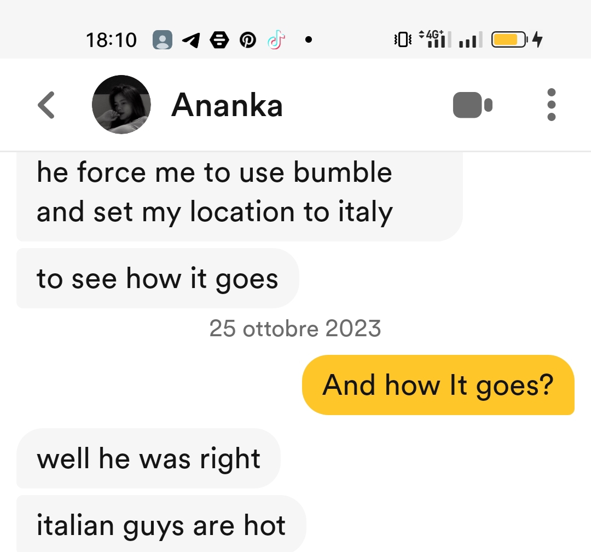
Task: Start a video call with Ananka
Action: point(473,105)
